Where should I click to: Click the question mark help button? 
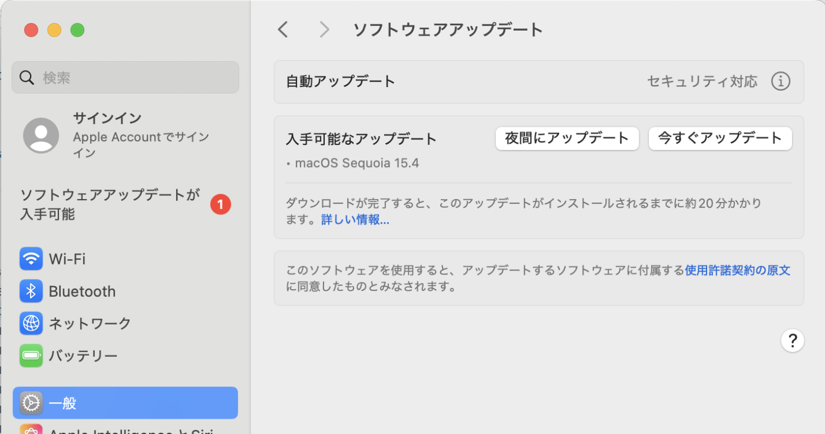[793, 340]
